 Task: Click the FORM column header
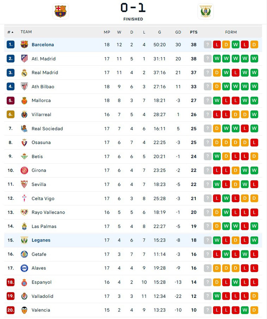231,32
